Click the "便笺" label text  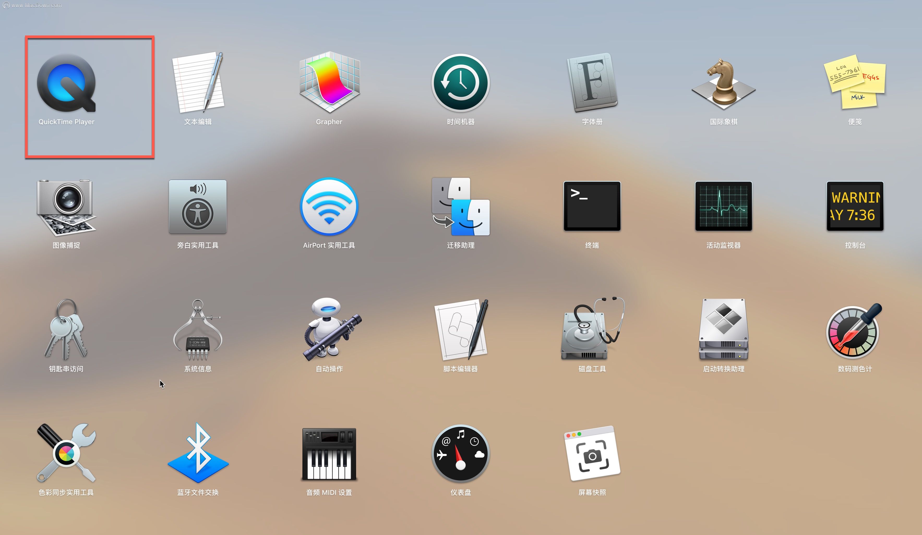[855, 122]
